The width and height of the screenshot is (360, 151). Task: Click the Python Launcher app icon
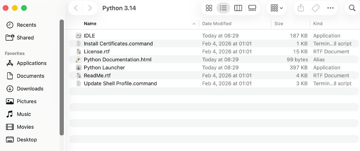tap(79, 68)
